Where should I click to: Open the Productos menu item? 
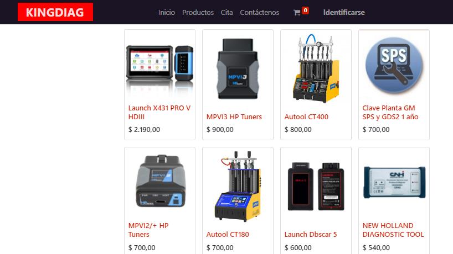click(x=198, y=12)
